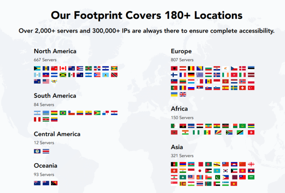The height and width of the screenshot is (193, 285).
Task: Select the Chile flag
Action: pos(71,113)
